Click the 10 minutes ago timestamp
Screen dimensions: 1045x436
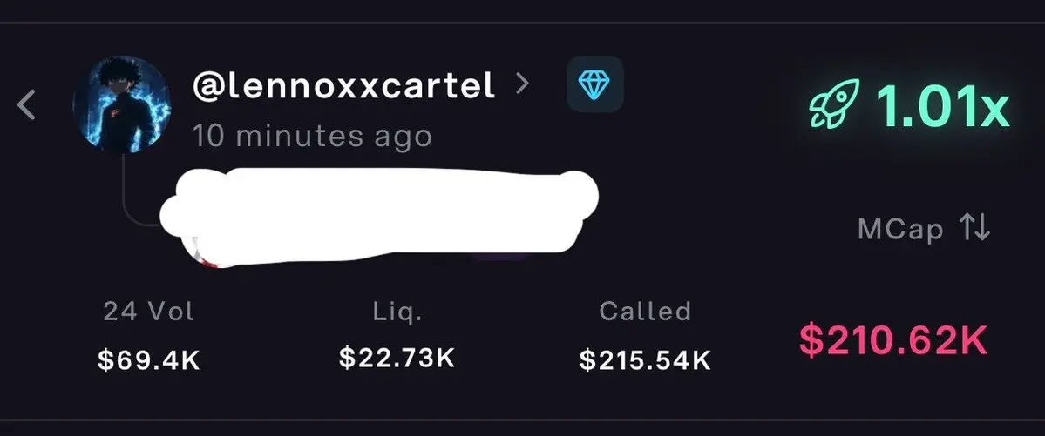313,136
